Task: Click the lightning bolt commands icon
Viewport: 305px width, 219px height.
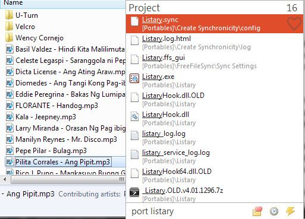Action: click(290, 211)
